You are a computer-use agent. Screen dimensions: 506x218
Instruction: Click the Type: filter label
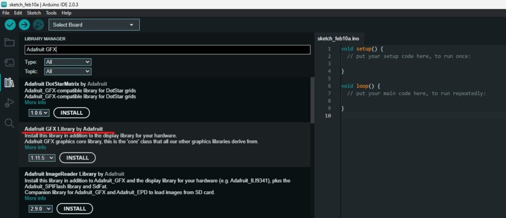coord(31,62)
